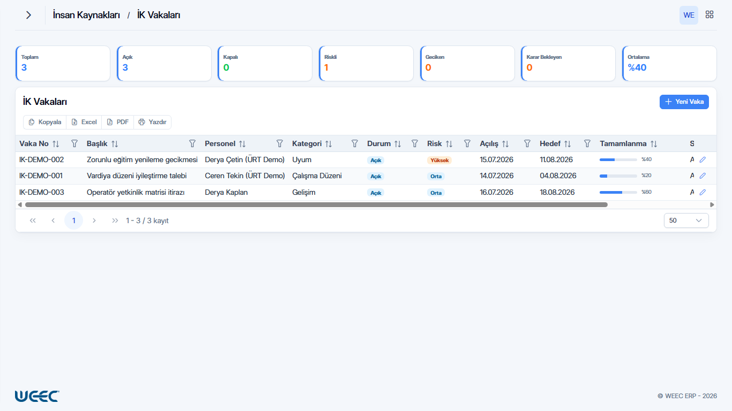Viewport: 732px width, 411px height.
Task: Click 'Operatör yetkinlik matrisi itirazı' title cell
Action: tap(136, 192)
